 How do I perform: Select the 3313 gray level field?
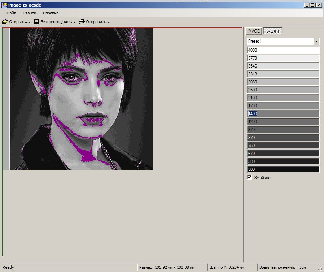(x=283, y=74)
